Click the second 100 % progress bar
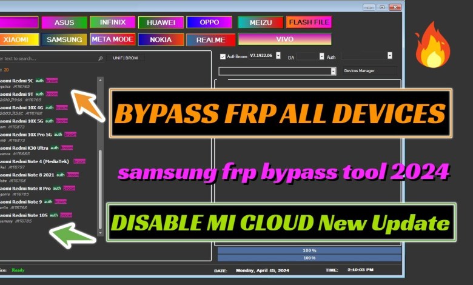473x285 pixels. click(309, 258)
